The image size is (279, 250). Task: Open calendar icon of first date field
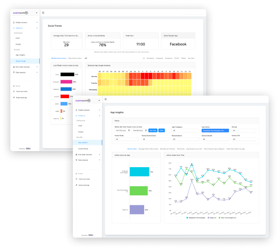coord(129,130)
